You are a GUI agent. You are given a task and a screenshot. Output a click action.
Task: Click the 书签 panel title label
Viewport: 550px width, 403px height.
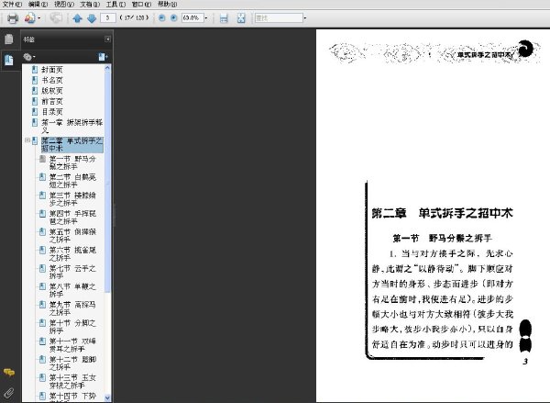28,39
